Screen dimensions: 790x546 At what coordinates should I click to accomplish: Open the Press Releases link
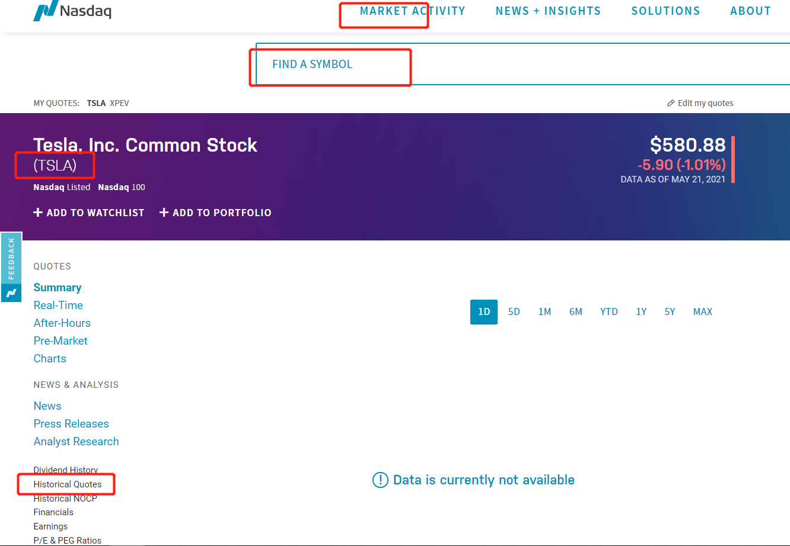click(x=71, y=424)
